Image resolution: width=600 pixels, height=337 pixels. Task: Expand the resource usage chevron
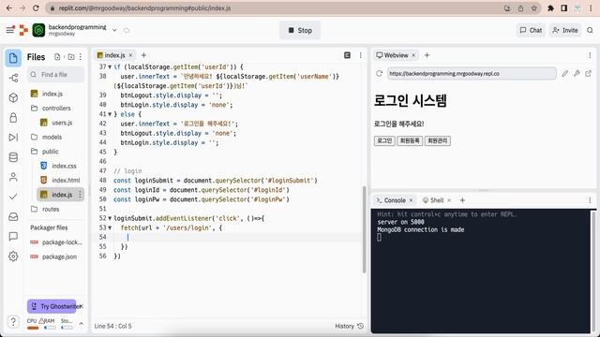82,324
